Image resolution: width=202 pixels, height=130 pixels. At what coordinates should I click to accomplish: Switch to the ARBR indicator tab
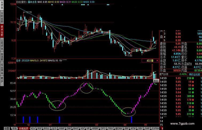95,128
